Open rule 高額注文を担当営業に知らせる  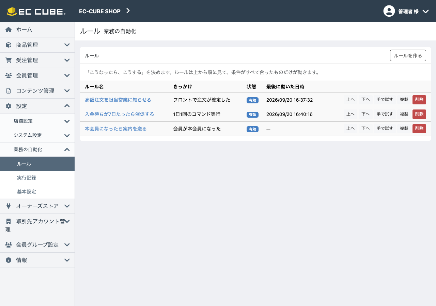(118, 100)
